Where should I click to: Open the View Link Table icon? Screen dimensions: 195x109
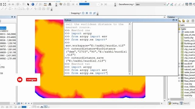point(190,4)
